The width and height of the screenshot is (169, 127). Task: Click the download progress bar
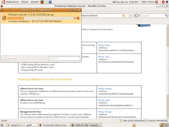tap(40, 18)
